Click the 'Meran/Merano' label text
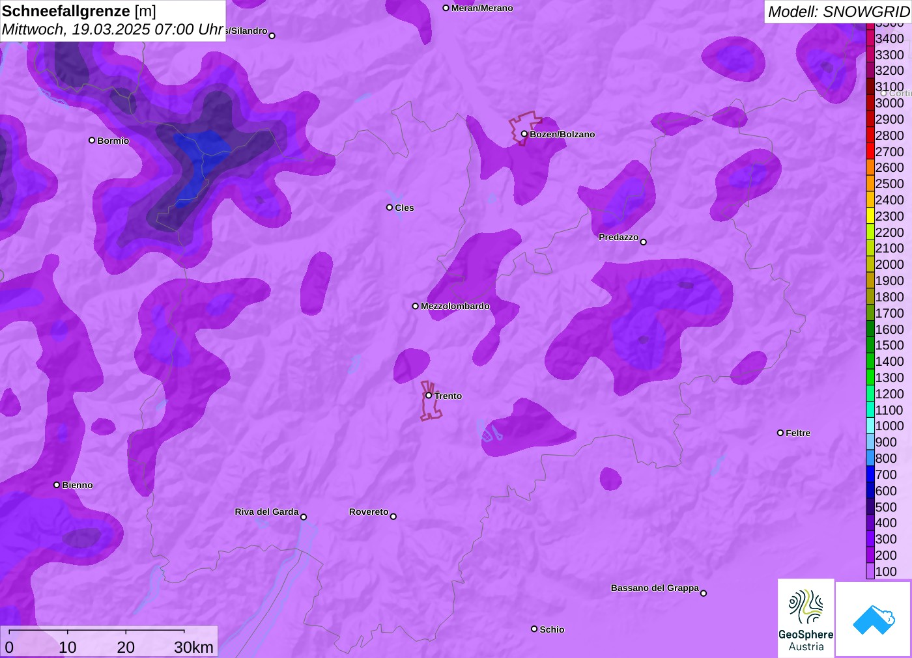 [x=482, y=8]
